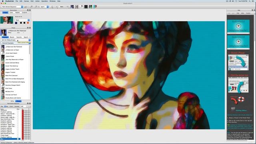Click the Action run icon beside operation dropdown
This screenshot has height=144, width=256.
tap(26, 7)
